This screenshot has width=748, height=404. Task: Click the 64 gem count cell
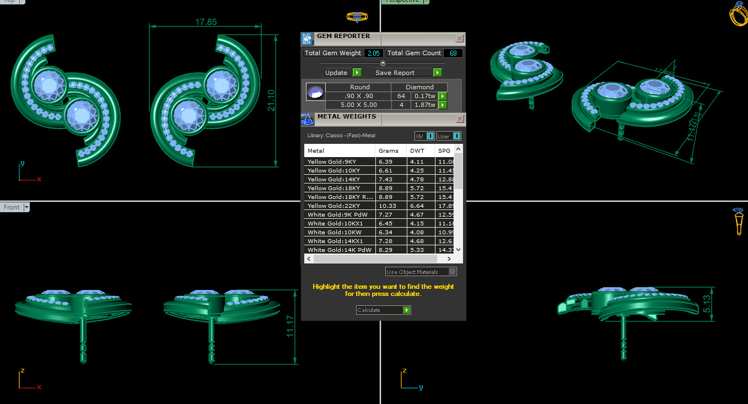click(401, 96)
